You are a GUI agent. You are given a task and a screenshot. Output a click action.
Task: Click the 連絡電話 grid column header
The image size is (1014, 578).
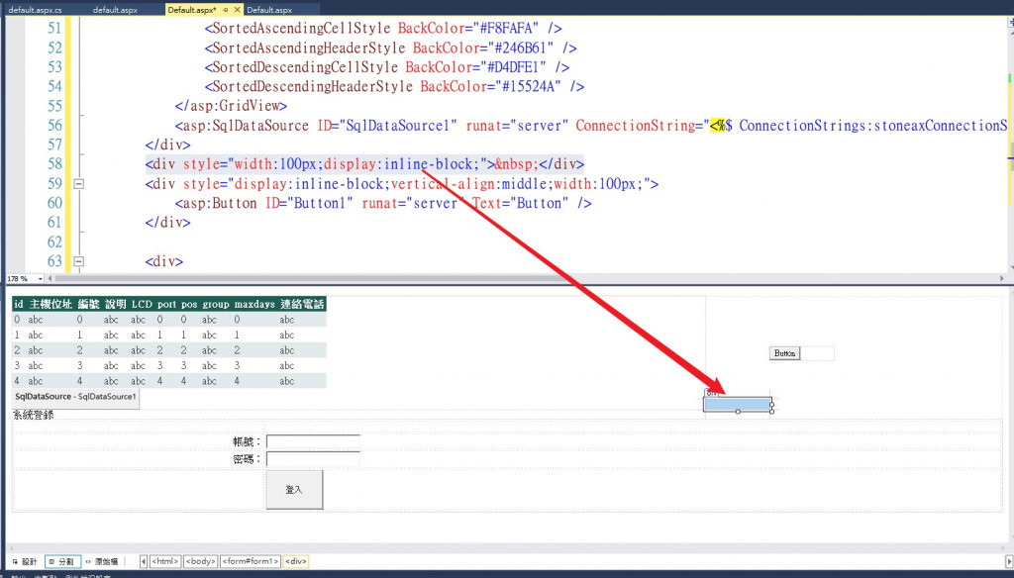(302, 304)
